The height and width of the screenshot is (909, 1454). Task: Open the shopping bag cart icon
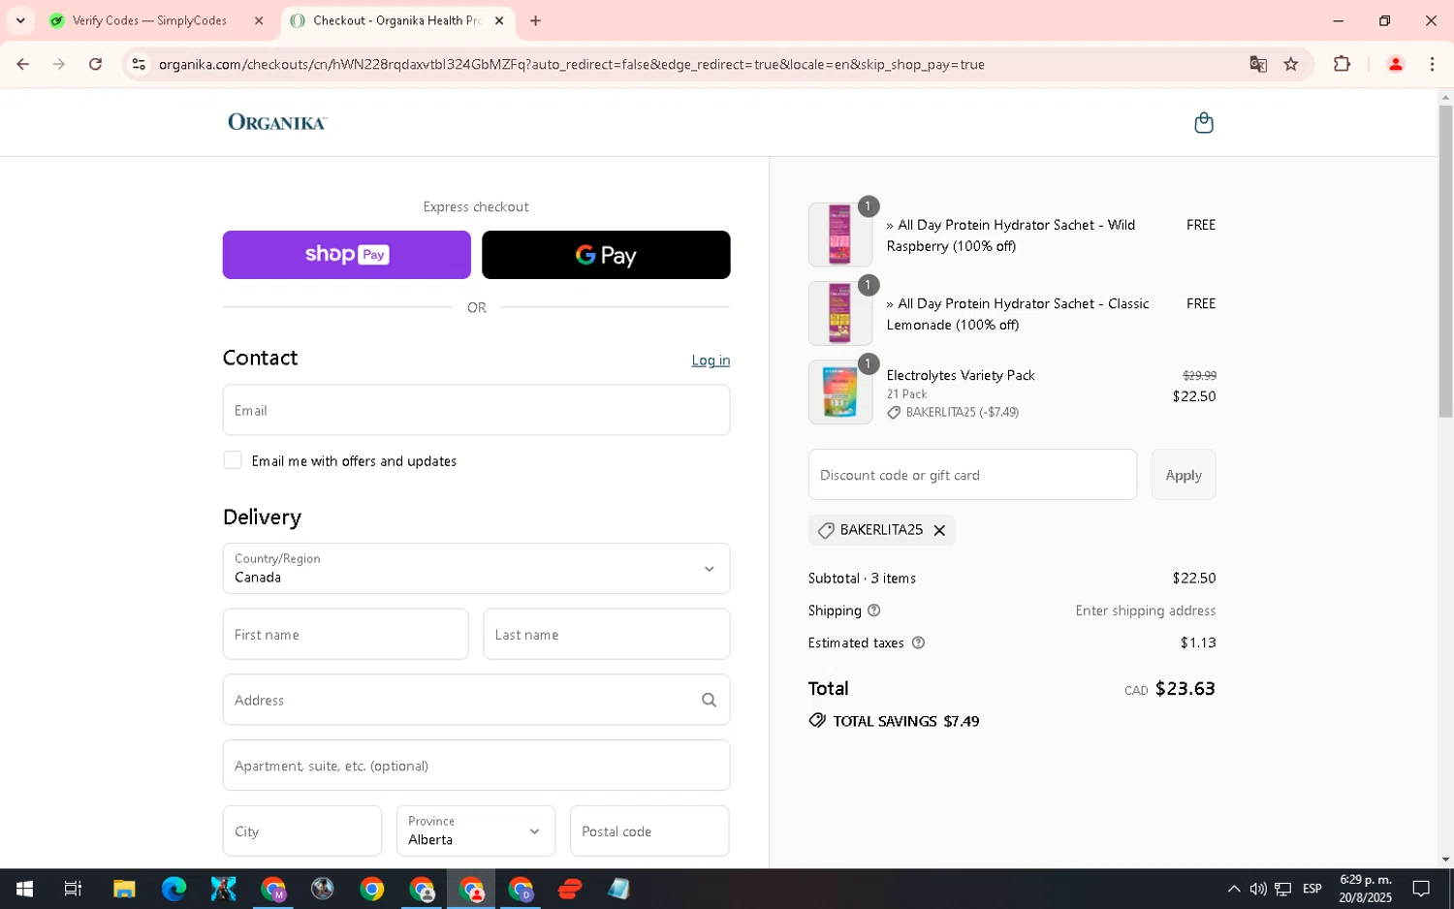(x=1204, y=122)
